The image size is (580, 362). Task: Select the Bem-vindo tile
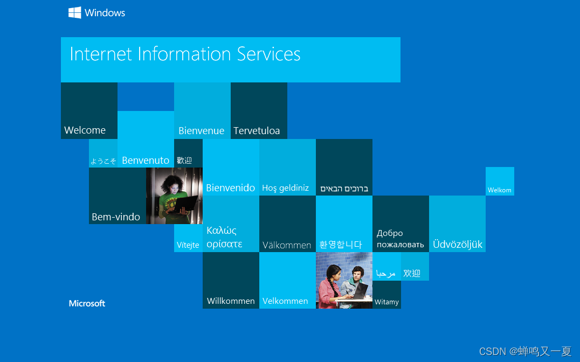118,196
